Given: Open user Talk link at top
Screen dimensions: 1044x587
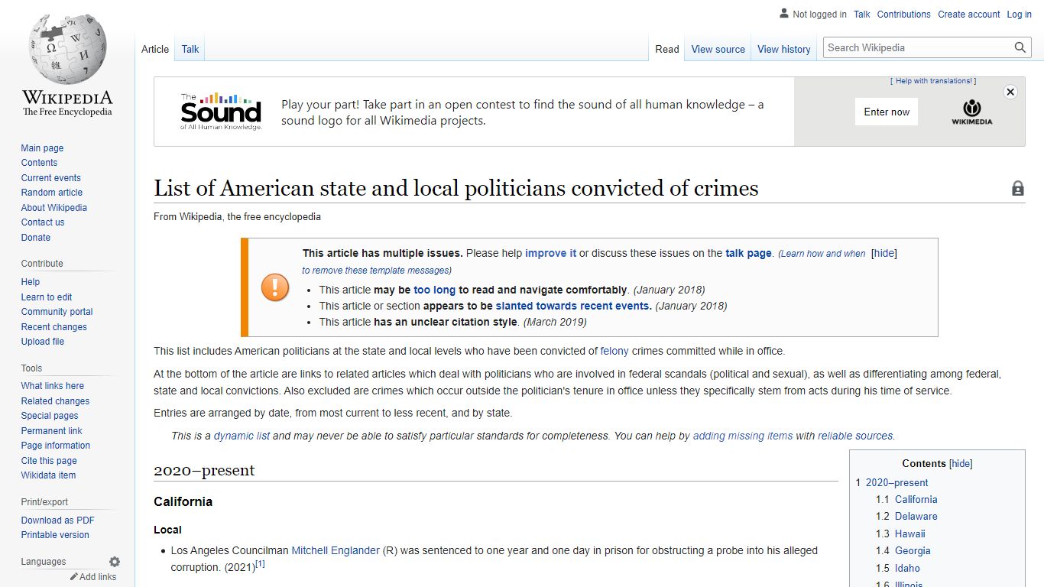Looking at the screenshot, I should (x=862, y=14).
